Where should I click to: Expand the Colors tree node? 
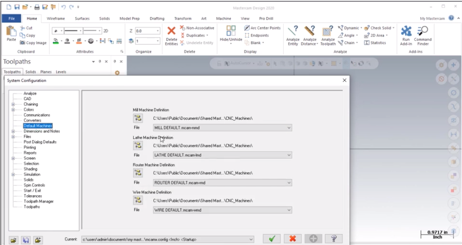[13, 110]
